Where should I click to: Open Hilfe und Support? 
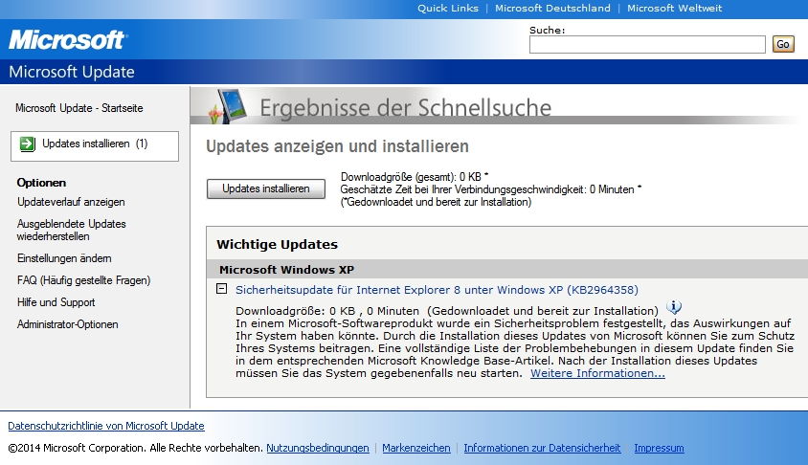click(56, 302)
